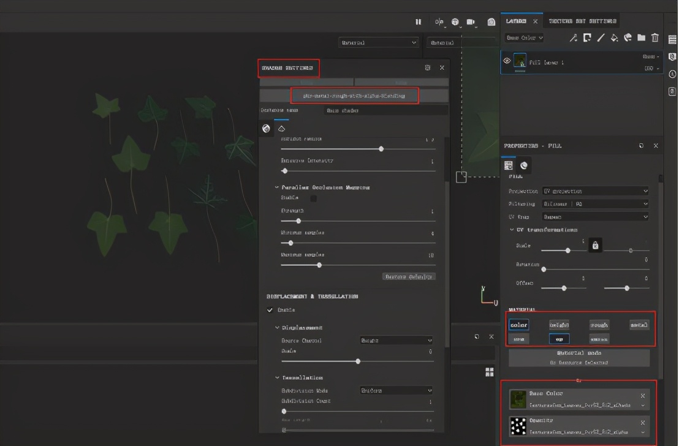Click the pause rendering icon in viewport toolbar
This screenshot has width=679, height=446.
point(419,22)
